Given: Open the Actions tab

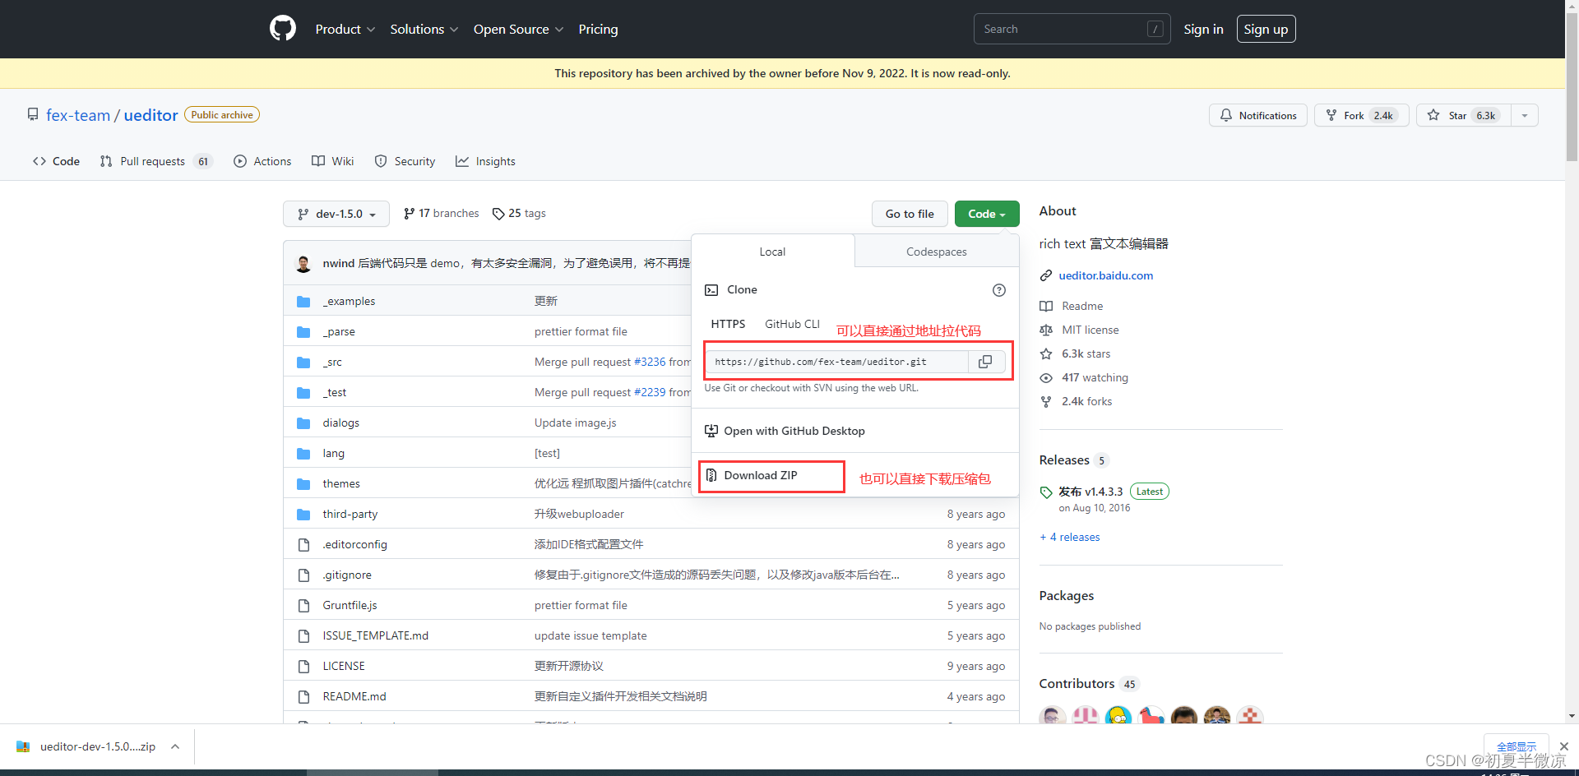Looking at the screenshot, I should 262,161.
